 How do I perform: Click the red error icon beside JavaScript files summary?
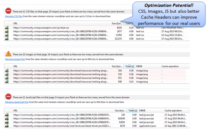[x=8, y=96]
